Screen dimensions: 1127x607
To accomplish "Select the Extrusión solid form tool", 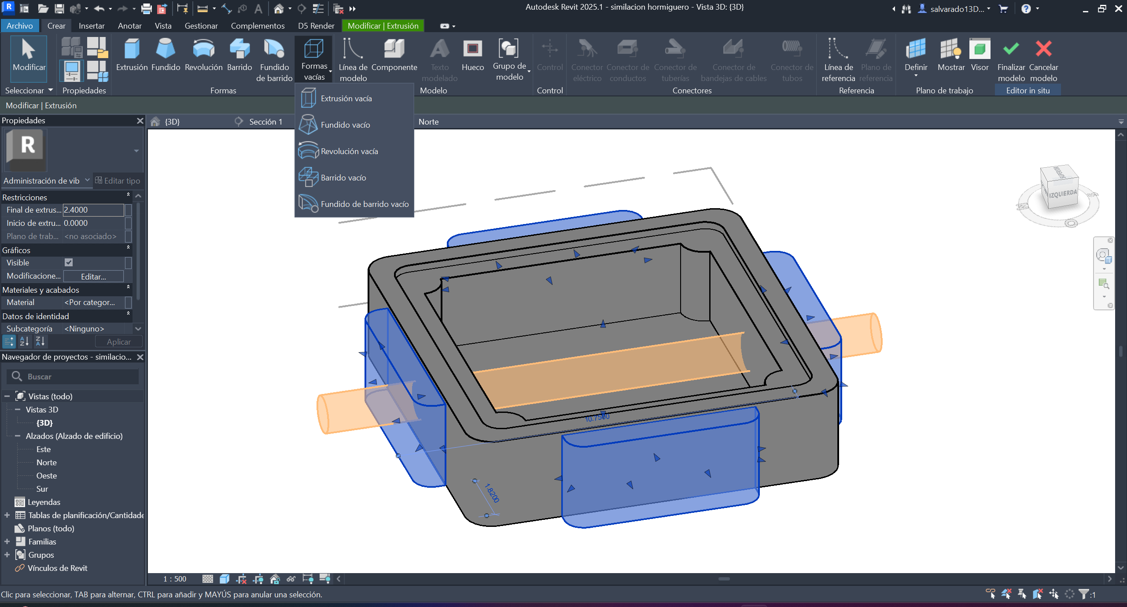I will coord(132,55).
